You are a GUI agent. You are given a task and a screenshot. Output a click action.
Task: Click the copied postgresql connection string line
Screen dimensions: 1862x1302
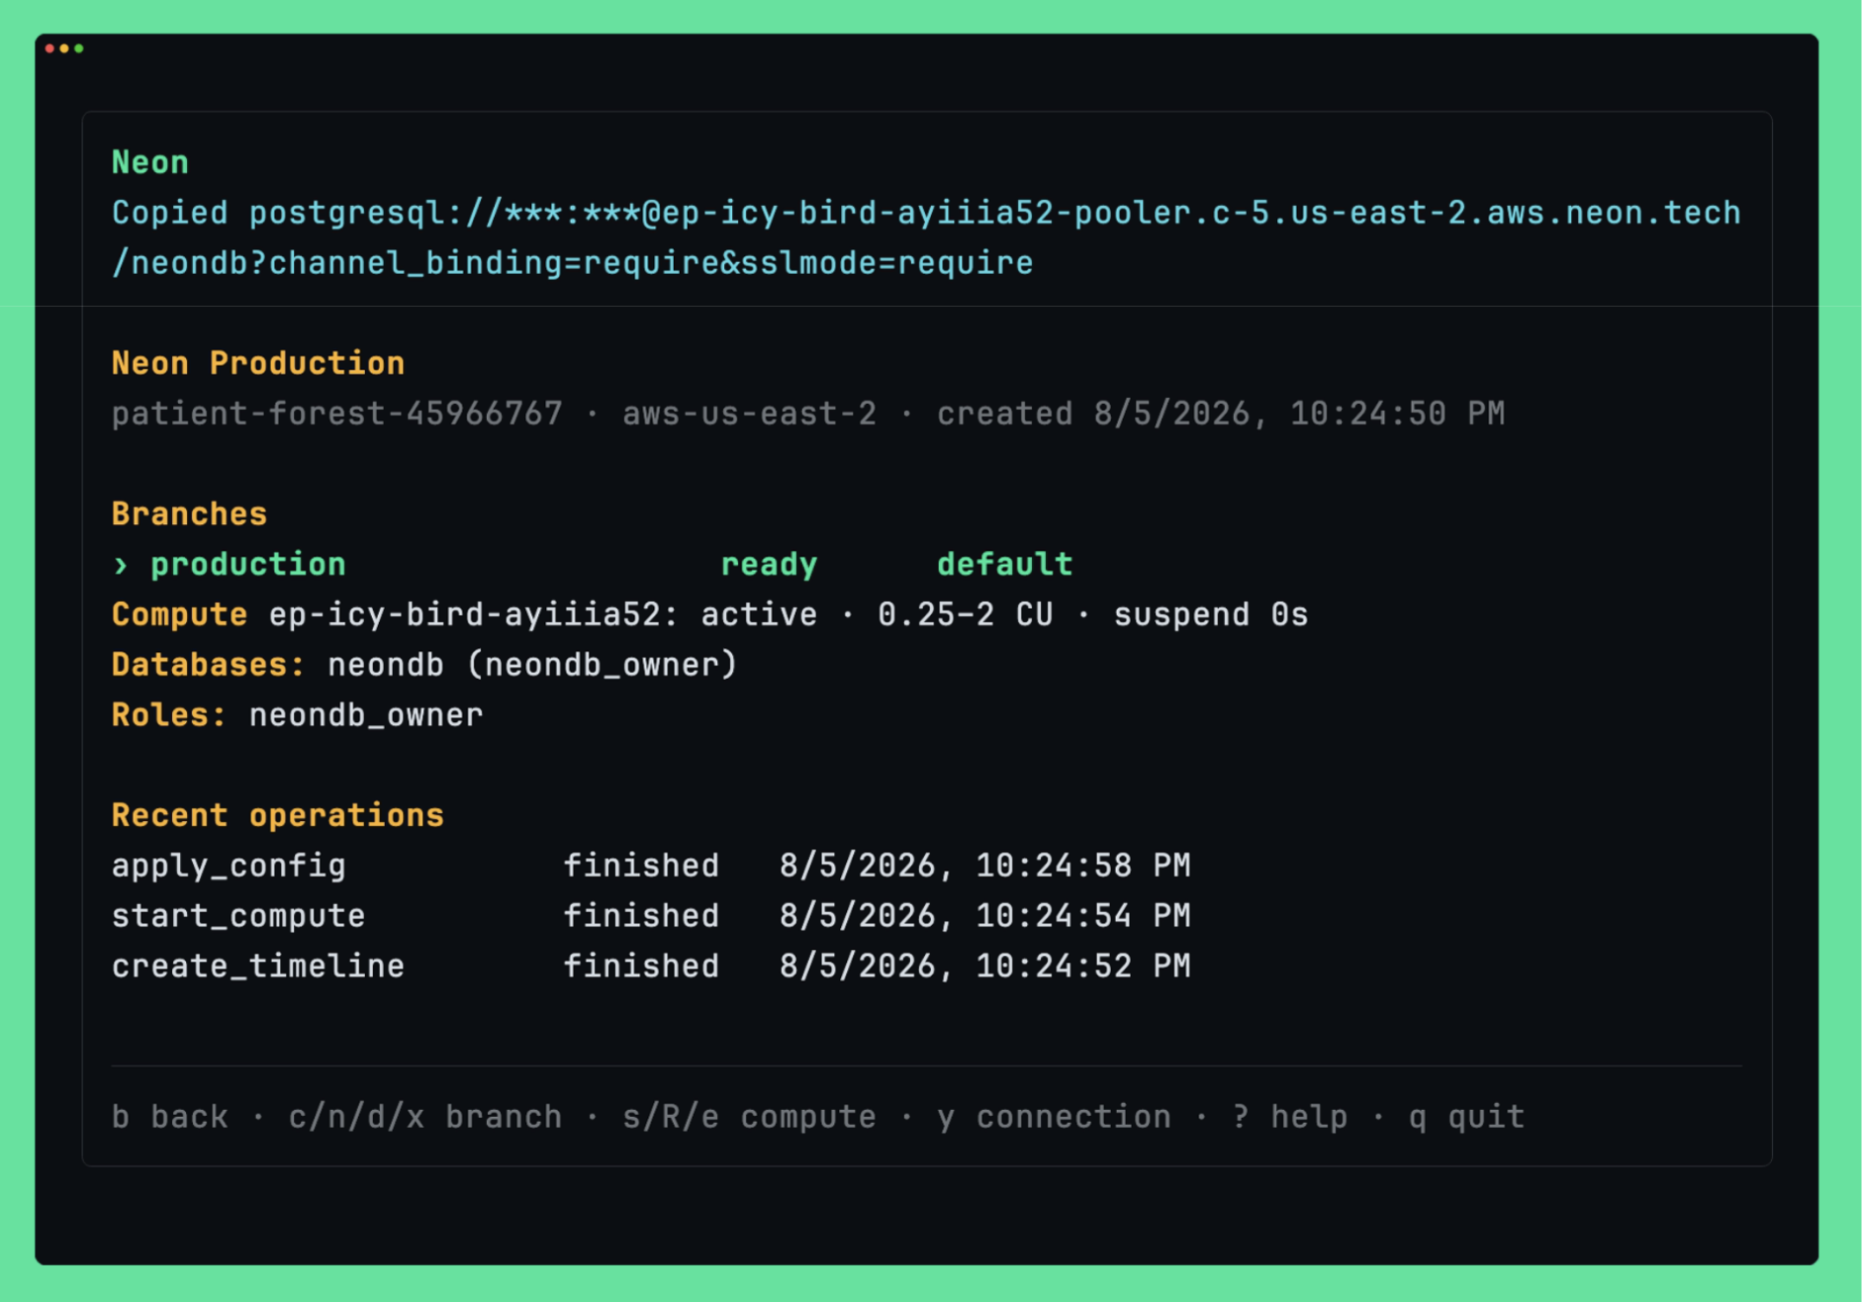tap(926, 213)
